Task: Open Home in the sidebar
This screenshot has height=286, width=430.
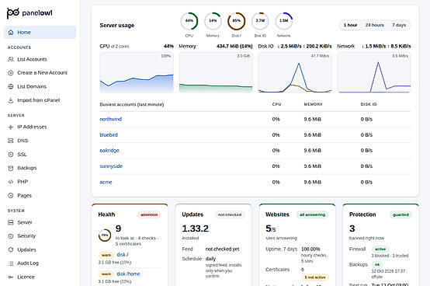Action: (40, 33)
